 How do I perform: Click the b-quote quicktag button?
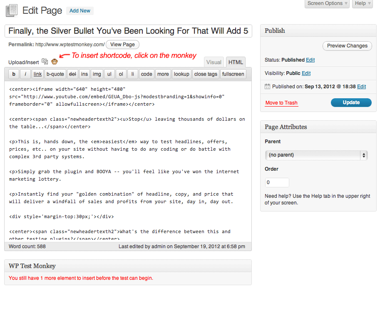(x=55, y=74)
